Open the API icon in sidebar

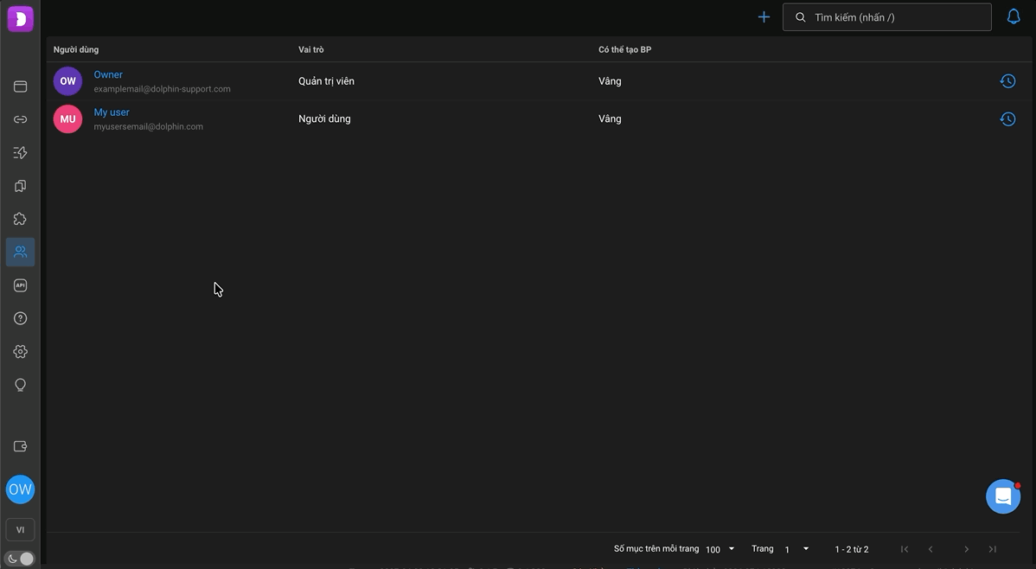21,285
